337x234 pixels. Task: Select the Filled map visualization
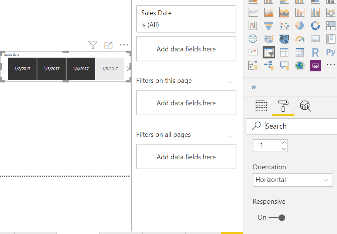(x=269, y=39)
